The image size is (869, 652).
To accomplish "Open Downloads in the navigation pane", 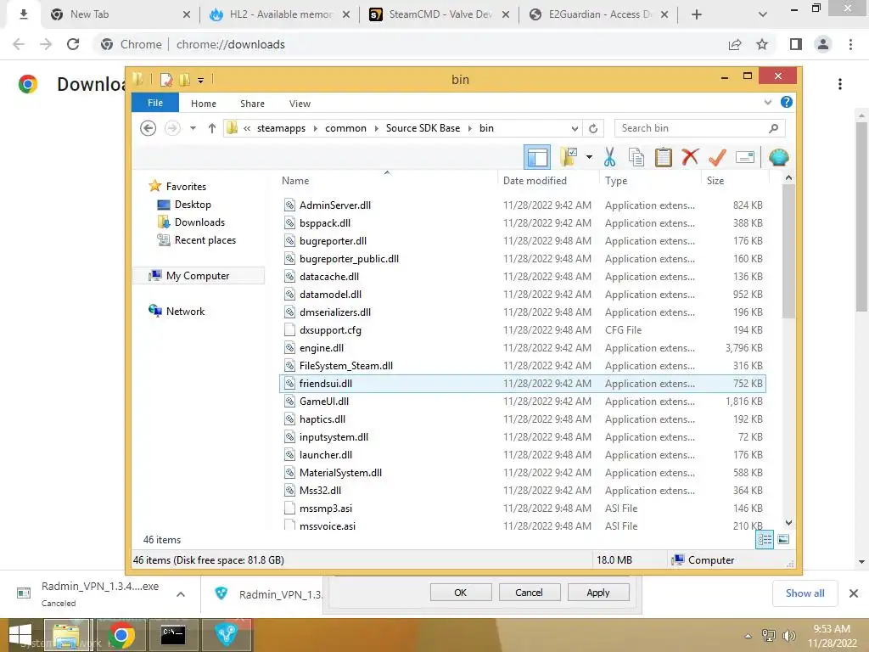I will (199, 222).
